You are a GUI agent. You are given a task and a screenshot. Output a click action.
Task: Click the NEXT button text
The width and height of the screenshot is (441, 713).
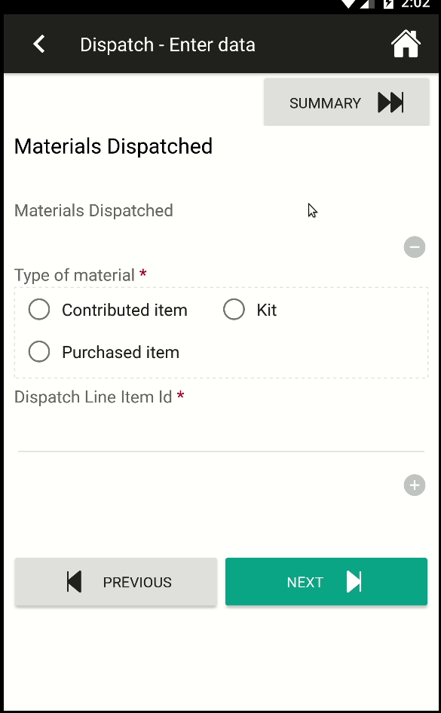[x=305, y=582]
